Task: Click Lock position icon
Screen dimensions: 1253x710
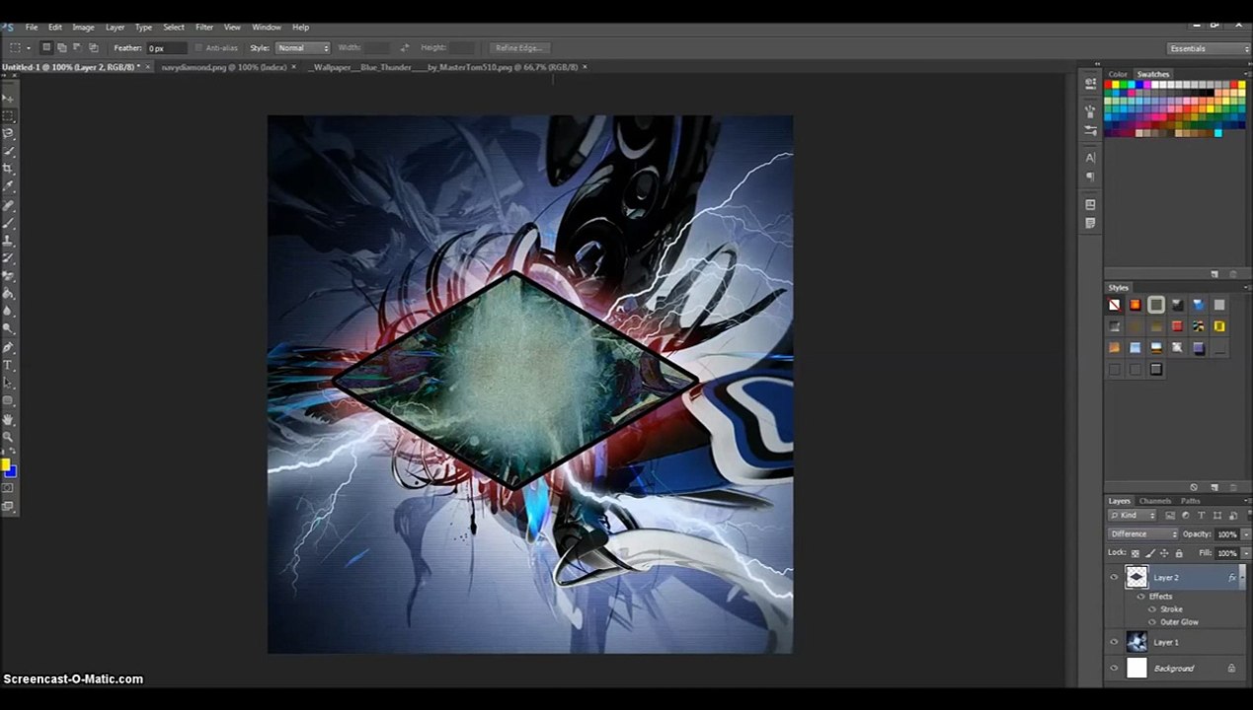Action: (x=1164, y=553)
